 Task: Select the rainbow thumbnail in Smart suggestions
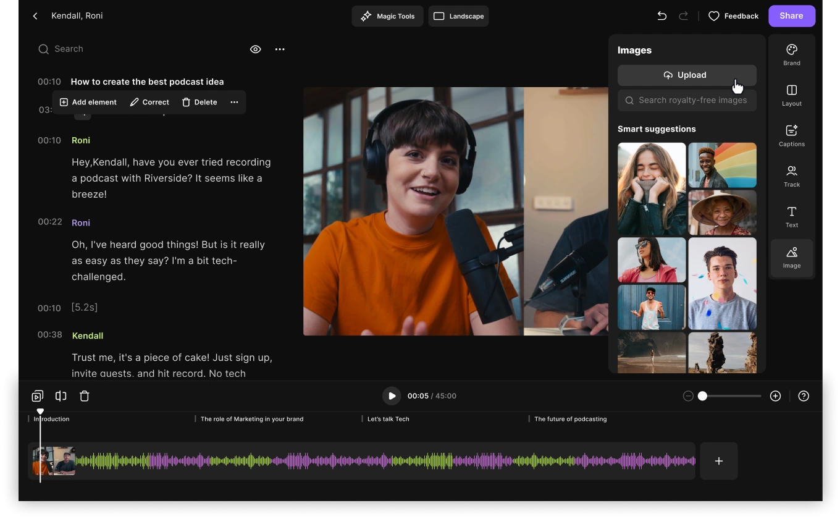722,164
